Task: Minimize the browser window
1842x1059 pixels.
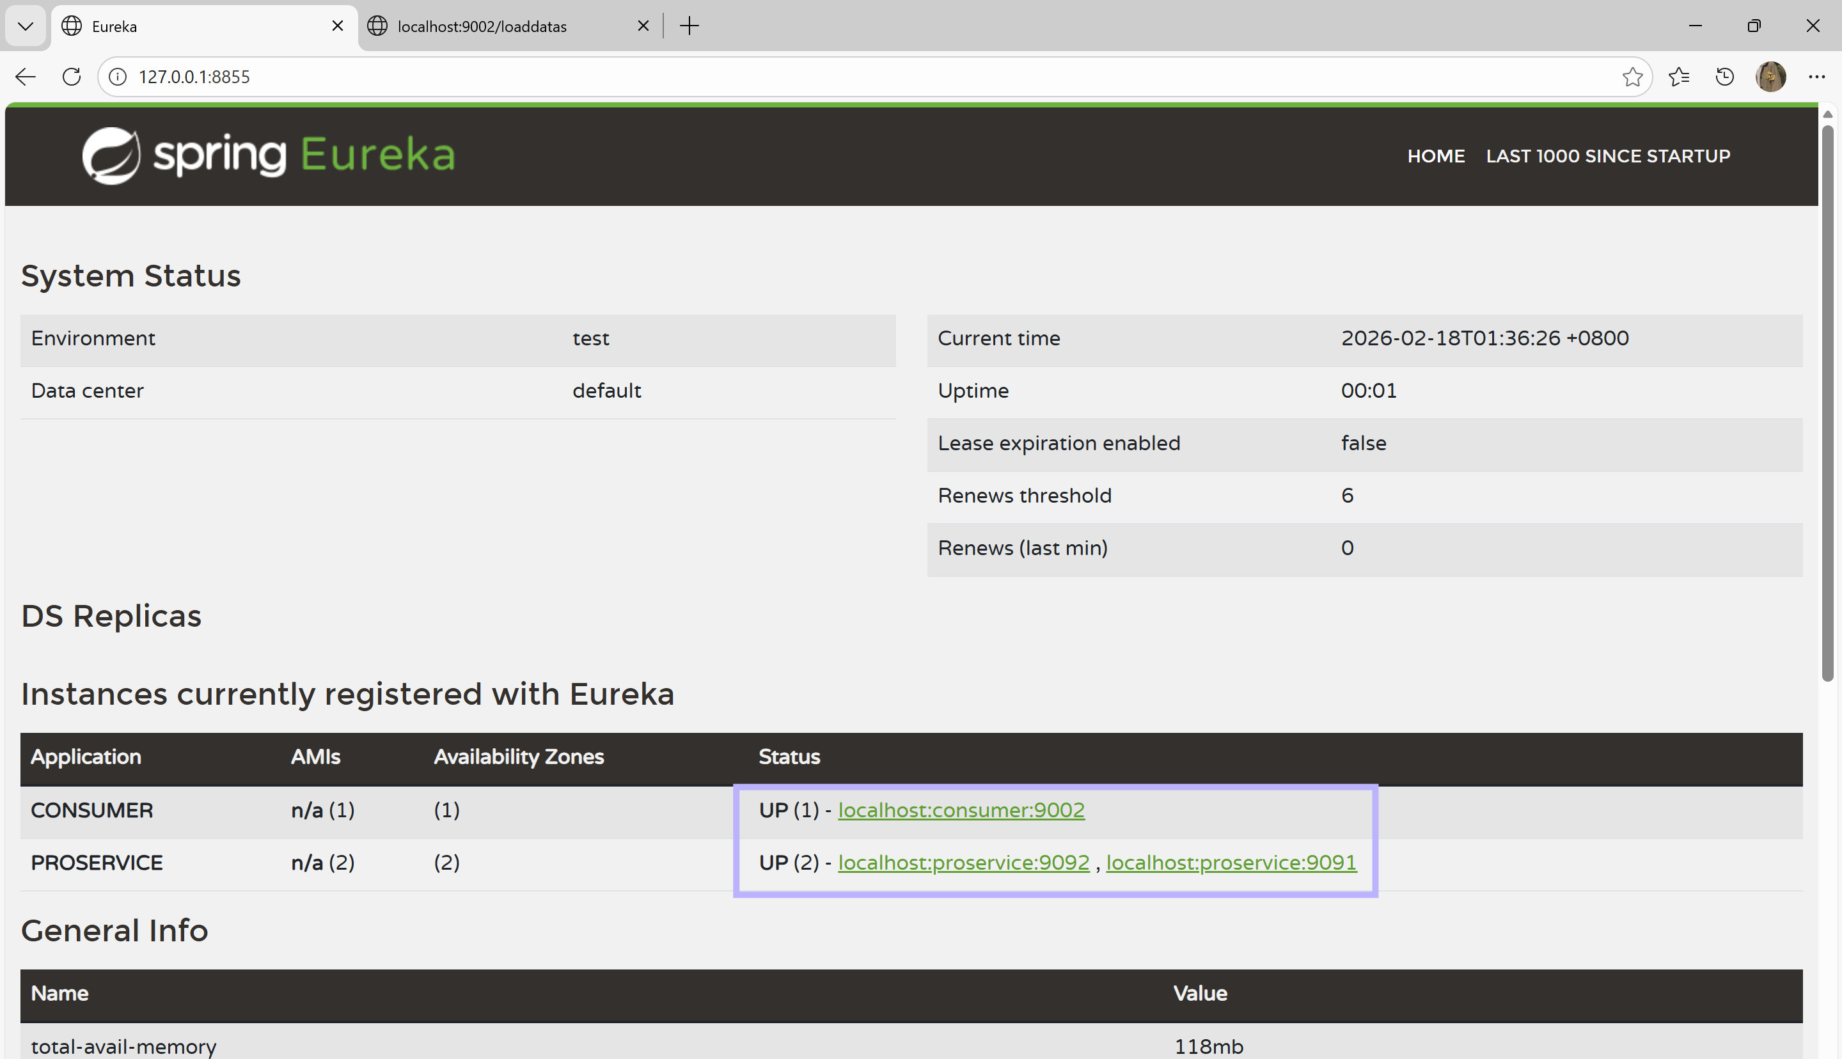Action: click(x=1695, y=26)
